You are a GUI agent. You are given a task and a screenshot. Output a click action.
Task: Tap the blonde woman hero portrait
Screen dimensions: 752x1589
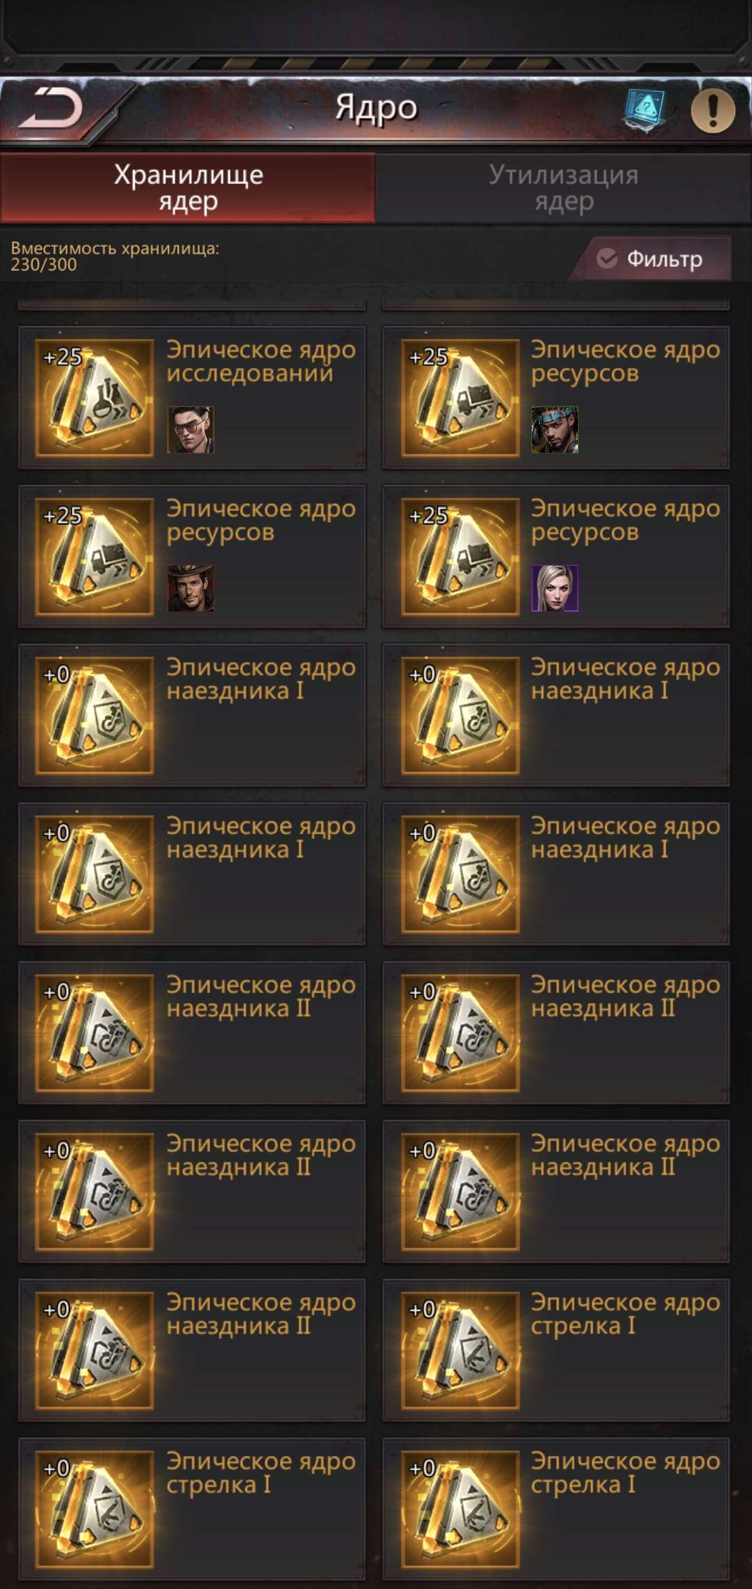pos(555,588)
